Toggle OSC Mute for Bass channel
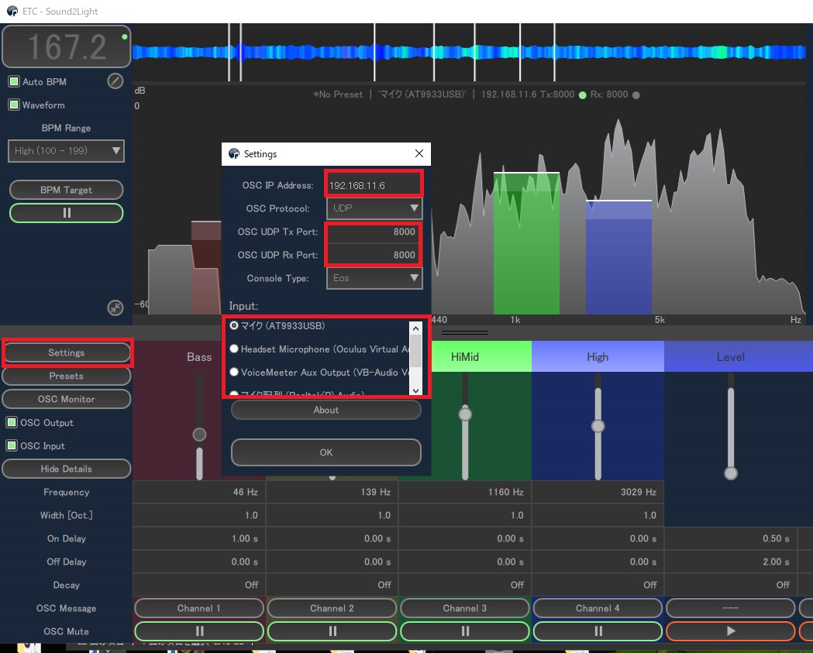Image resolution: width=813 pixels, height=653 pixels. 199,631
